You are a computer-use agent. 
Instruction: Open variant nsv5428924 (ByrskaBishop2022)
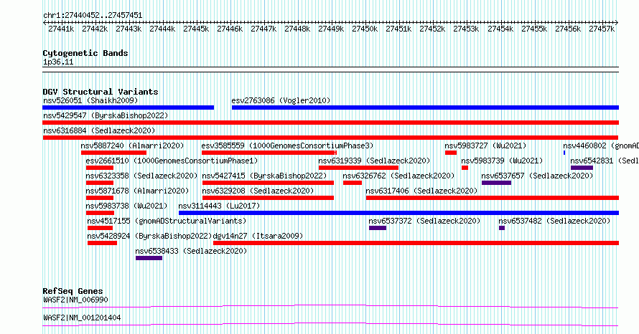pyautogui.click(x=149, y=236)
